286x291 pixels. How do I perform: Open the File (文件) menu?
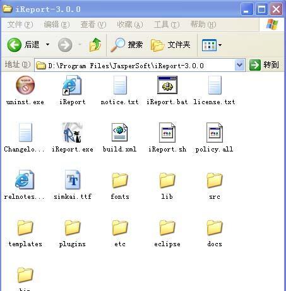click(20, 25)
